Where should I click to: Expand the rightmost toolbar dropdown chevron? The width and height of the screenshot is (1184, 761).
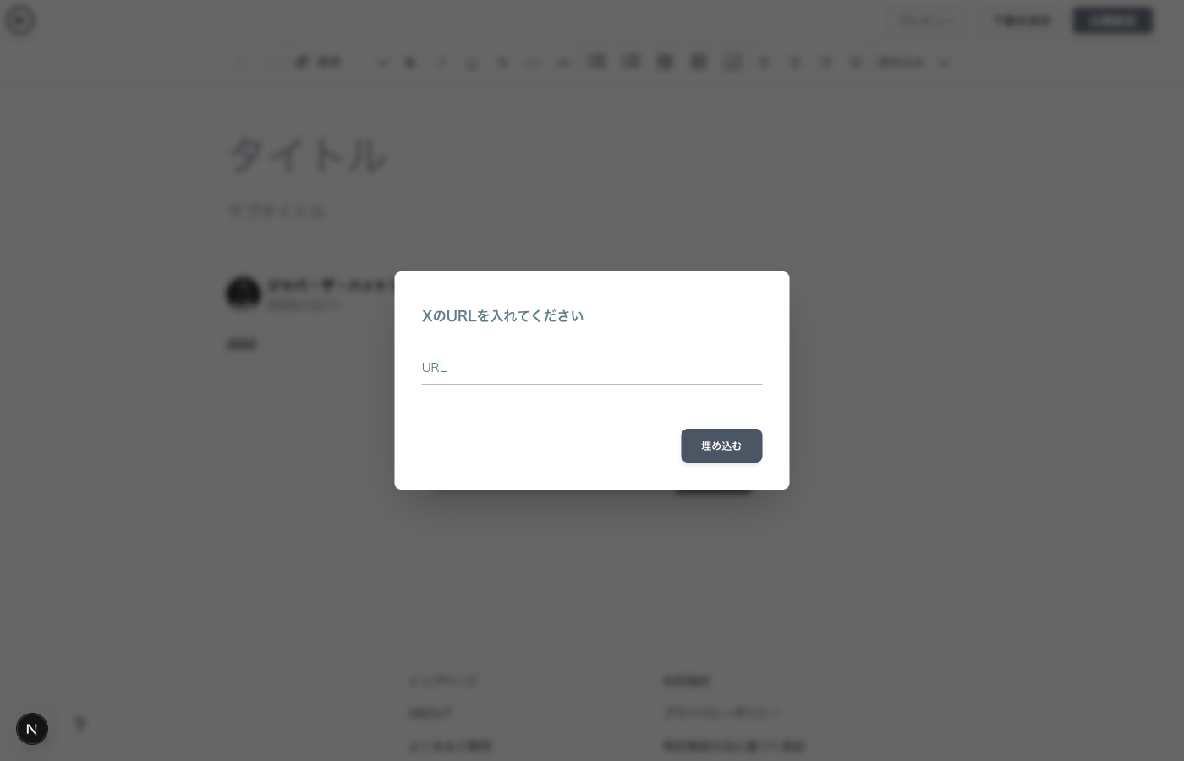944,63
